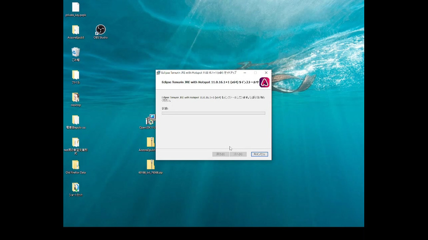Select the 60188_txt_76368.zip file

[150, 165]
